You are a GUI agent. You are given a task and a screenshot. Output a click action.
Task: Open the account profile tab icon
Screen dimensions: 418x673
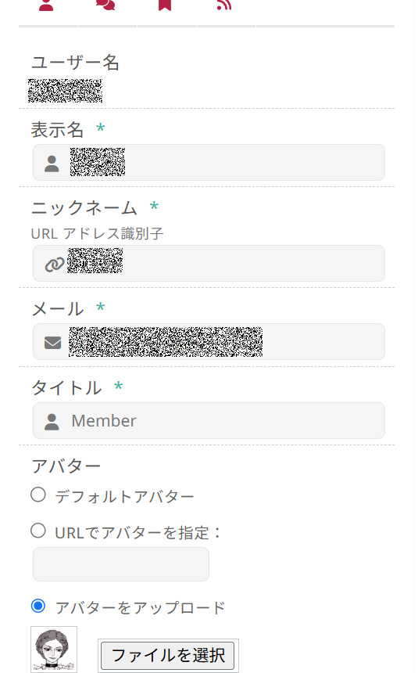pyautogui.click(x=46, y=5)
